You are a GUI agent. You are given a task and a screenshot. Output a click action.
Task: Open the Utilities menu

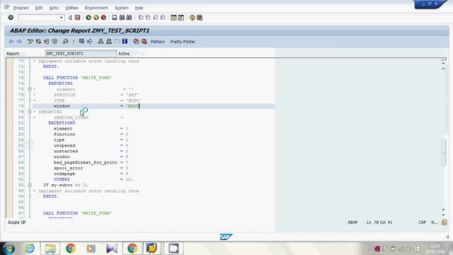(71, 8)
